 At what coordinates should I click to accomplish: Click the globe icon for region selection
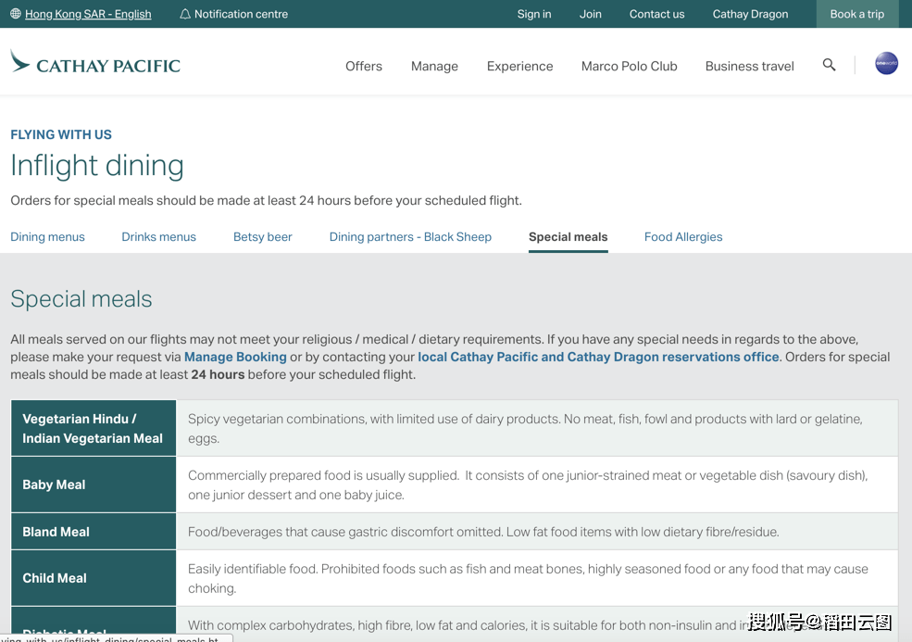[x=16, y=14]
